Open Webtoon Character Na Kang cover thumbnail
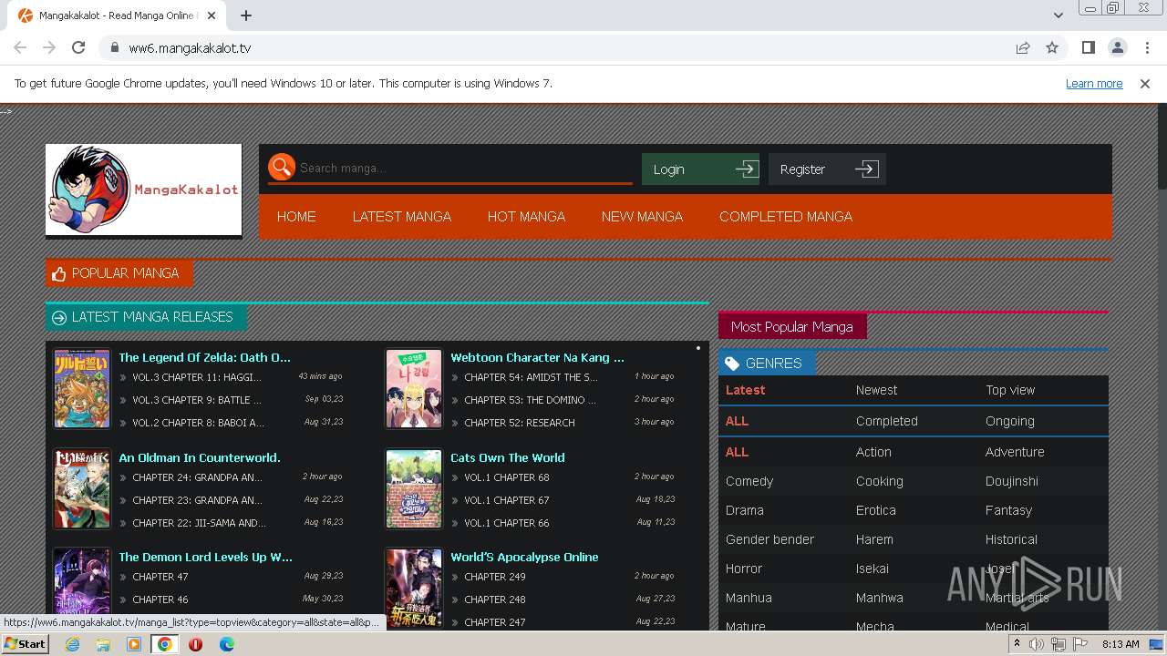The width and height of the screenshot is (1167, 656). pyautogui.click(x=414, y=389)
